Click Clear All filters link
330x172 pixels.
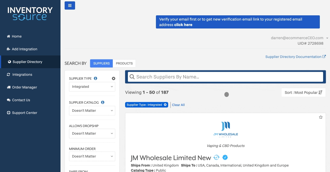click(178, 105)
